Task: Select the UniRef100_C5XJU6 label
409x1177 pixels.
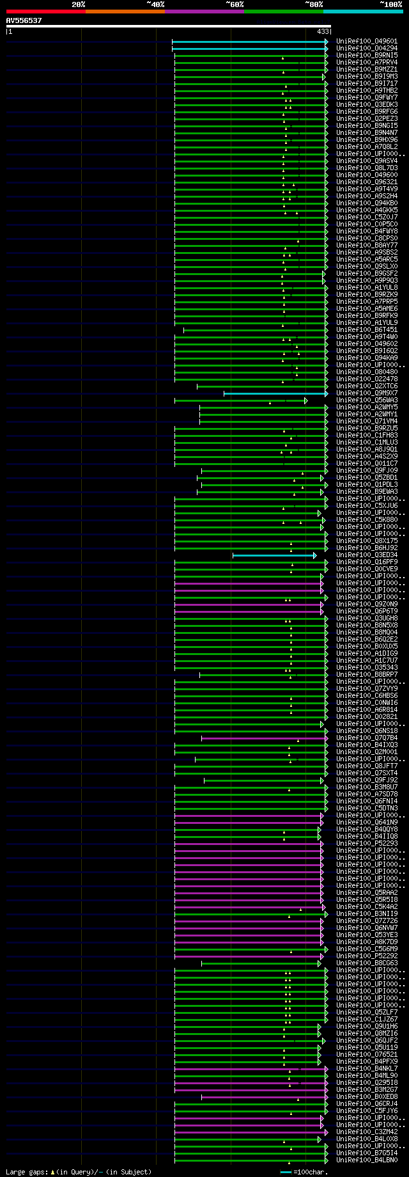Action: [367, 506]
